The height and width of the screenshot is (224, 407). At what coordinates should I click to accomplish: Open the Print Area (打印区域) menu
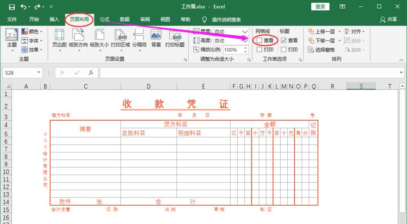(x=120, y=40)
